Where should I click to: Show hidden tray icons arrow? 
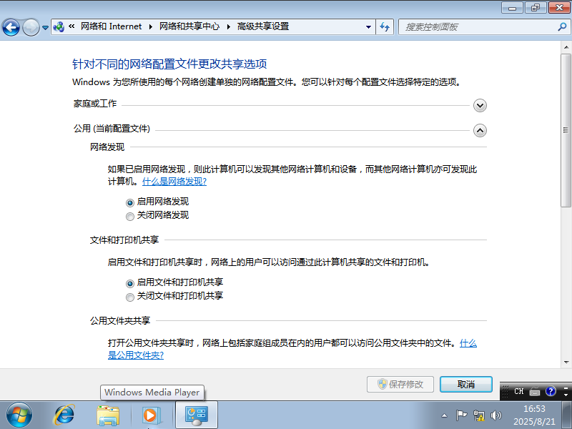(444, 415)
